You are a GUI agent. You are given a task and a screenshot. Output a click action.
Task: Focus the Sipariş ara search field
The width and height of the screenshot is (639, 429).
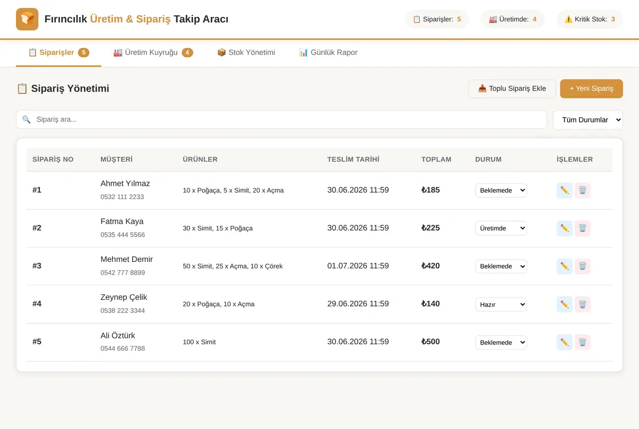[281, 120]
